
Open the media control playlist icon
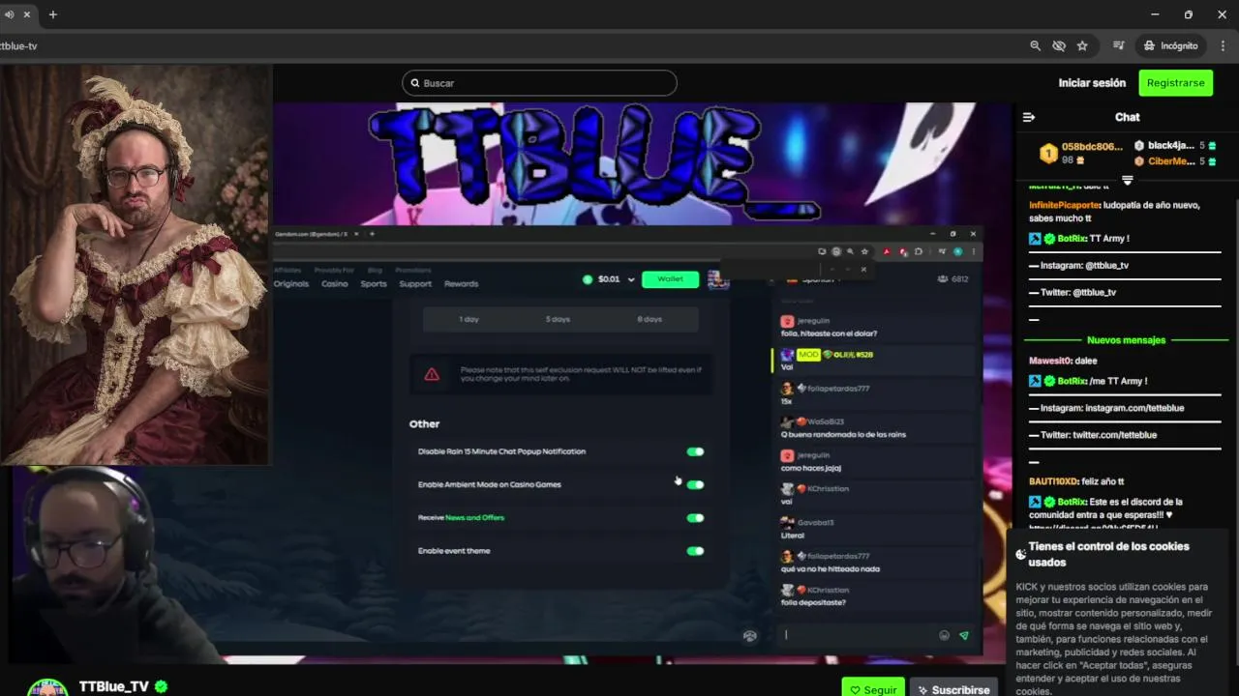pos(1118,45)
